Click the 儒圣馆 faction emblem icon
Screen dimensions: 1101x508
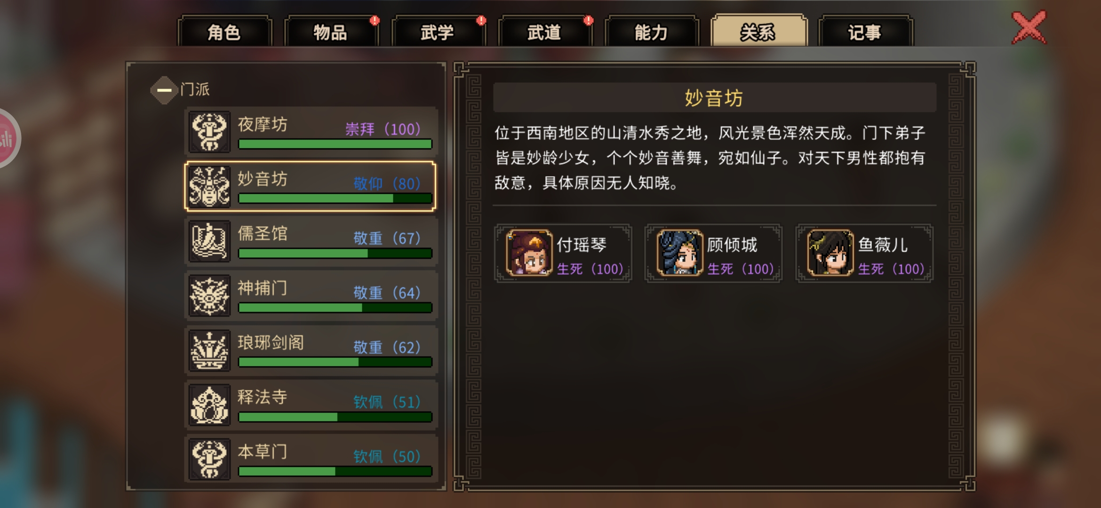click(210, 241)
